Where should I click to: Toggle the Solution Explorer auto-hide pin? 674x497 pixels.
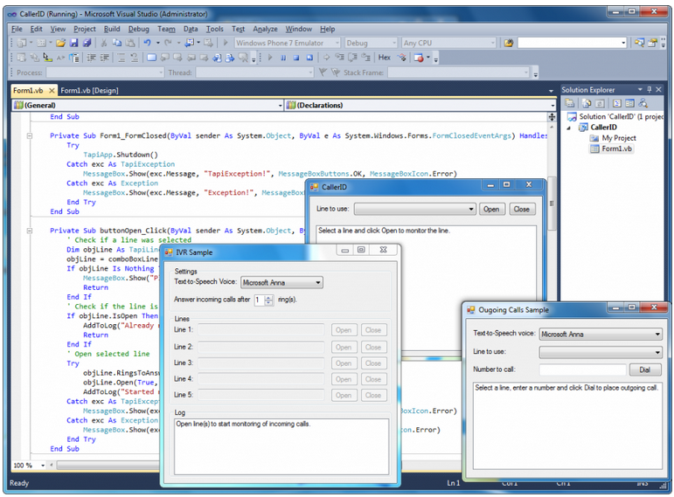pyautogui.click(x=649, y=89)
